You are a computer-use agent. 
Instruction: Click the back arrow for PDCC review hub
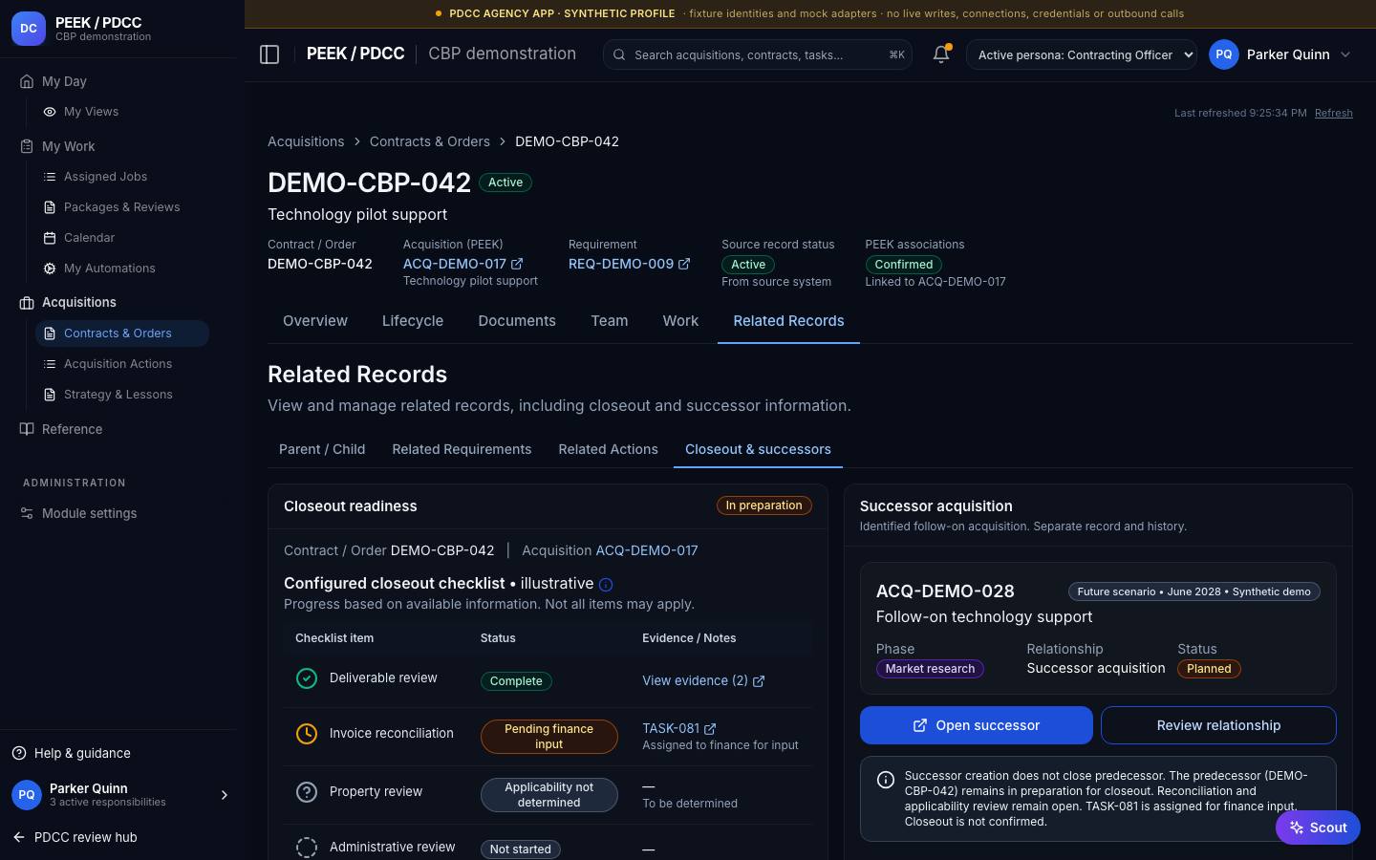(19, 837)
